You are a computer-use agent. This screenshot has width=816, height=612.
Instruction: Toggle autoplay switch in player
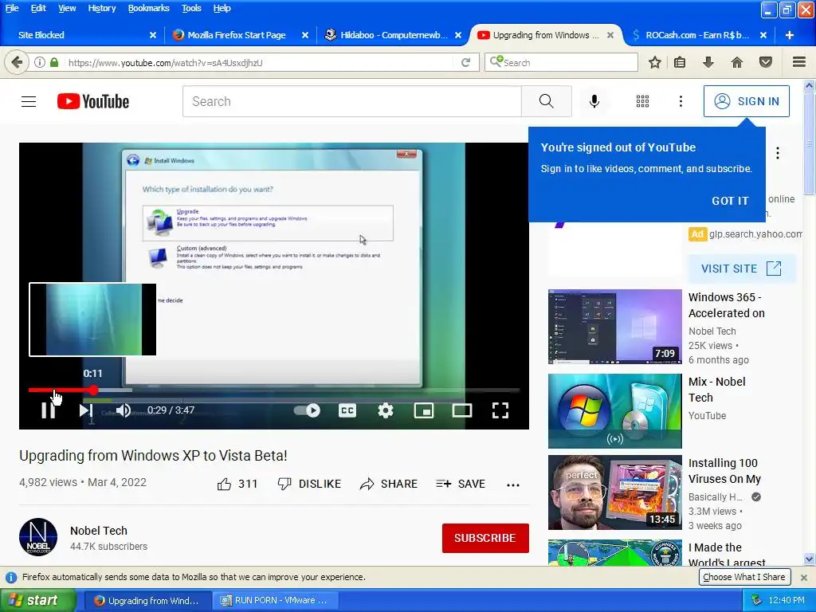(x=307, y=410)
